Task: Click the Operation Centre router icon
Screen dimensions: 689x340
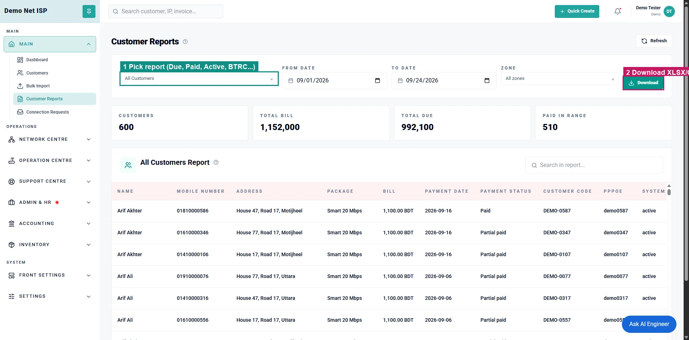Action: tap(11, 161)
